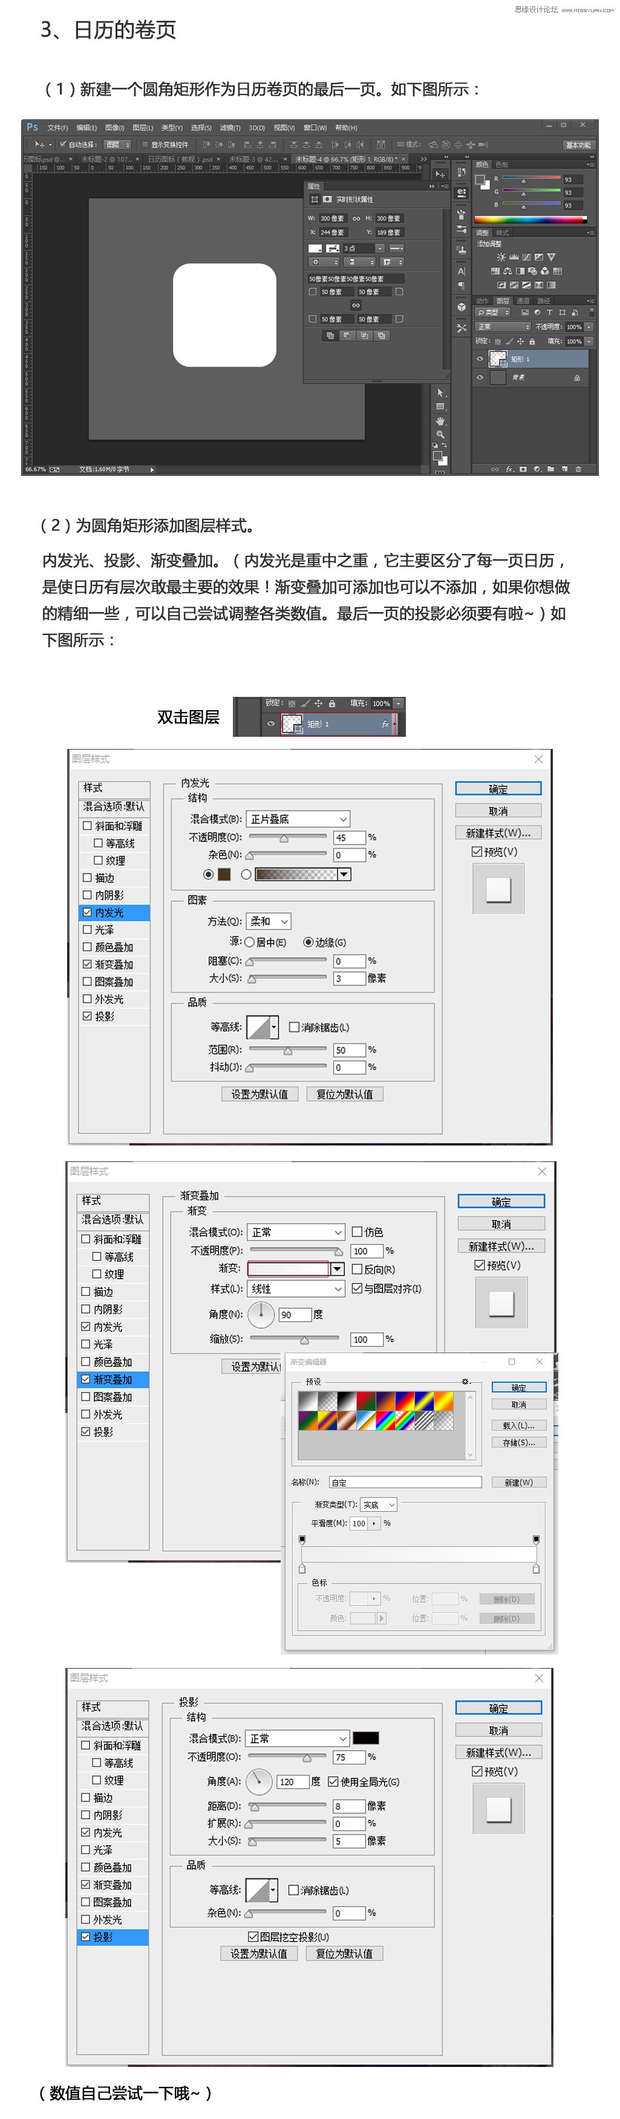Open the 滤镜(T) menu

coord(230,128)
